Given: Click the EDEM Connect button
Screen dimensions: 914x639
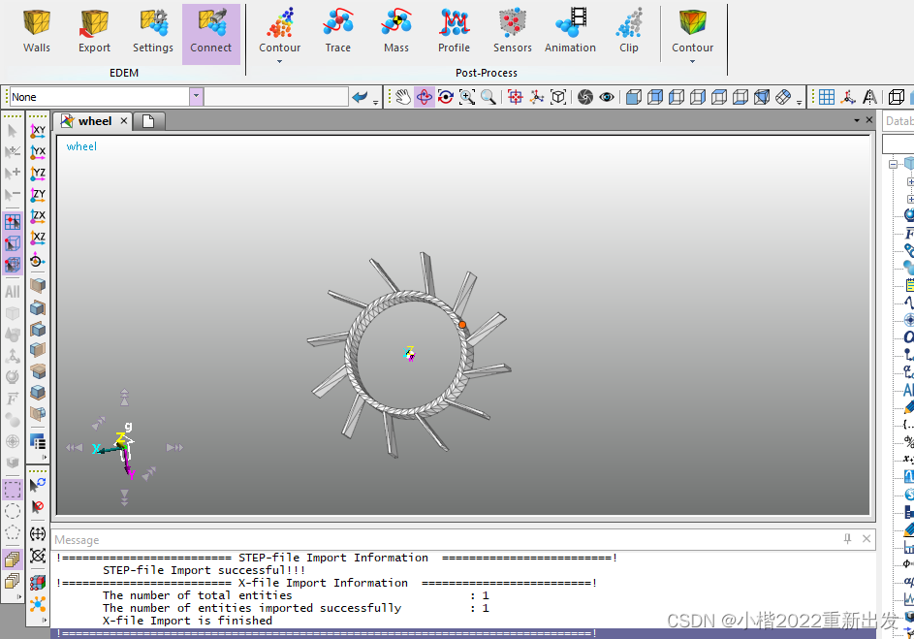Looking at the screenshot, I should (x=211, y=31).
